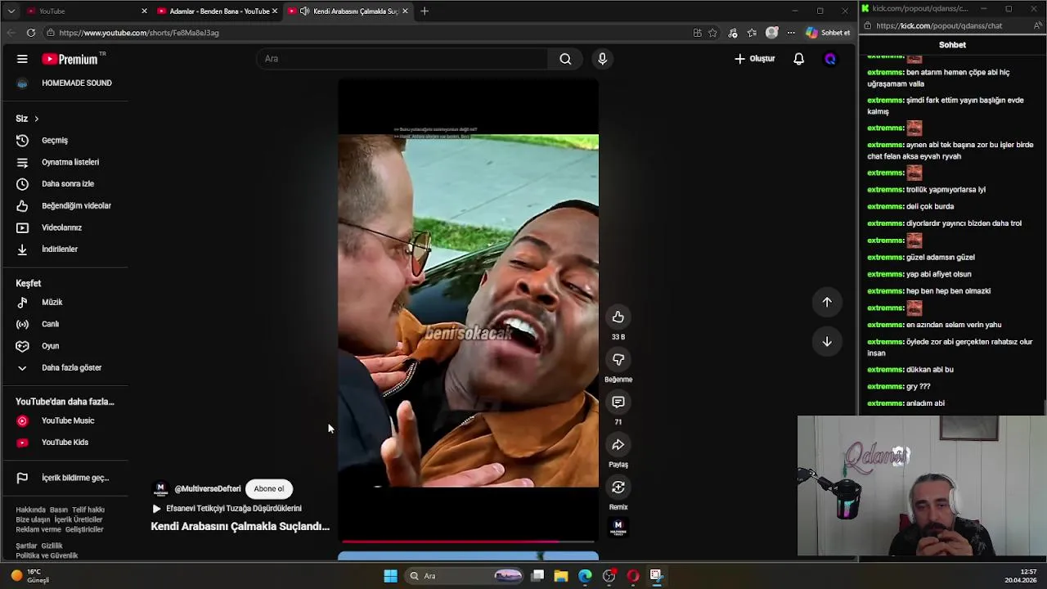
Task: Open the account avatar menu
Action: coord(830,59)
